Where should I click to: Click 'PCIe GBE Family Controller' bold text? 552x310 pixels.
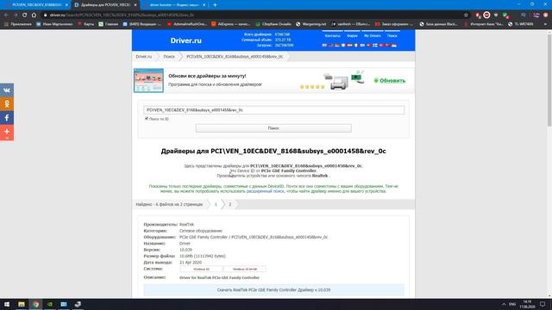(x=288, y=170)
